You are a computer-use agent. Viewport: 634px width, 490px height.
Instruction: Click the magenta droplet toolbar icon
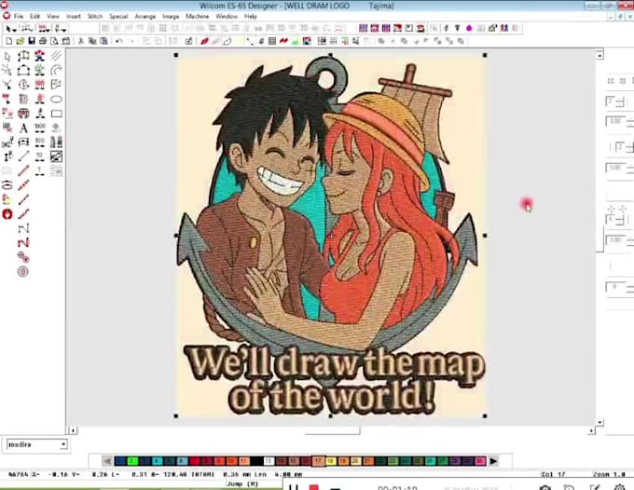point(469,28)
